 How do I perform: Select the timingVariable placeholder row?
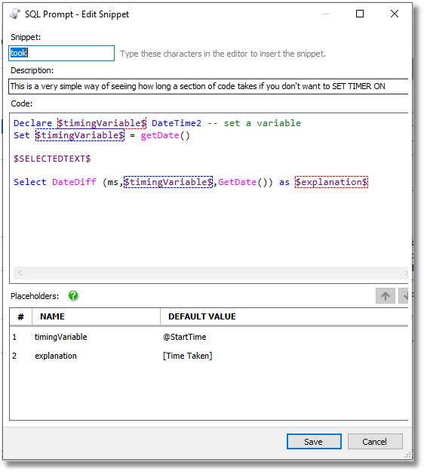tap(209, 337)
